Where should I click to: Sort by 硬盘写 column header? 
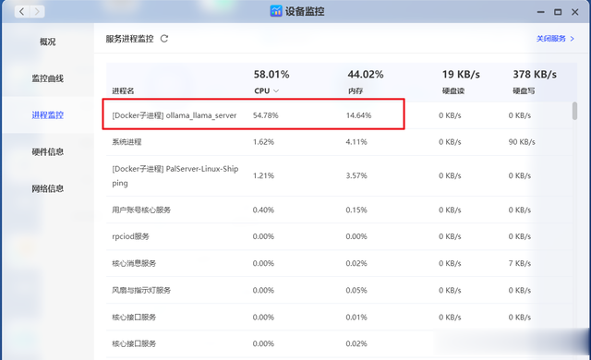tap(524, 90)
